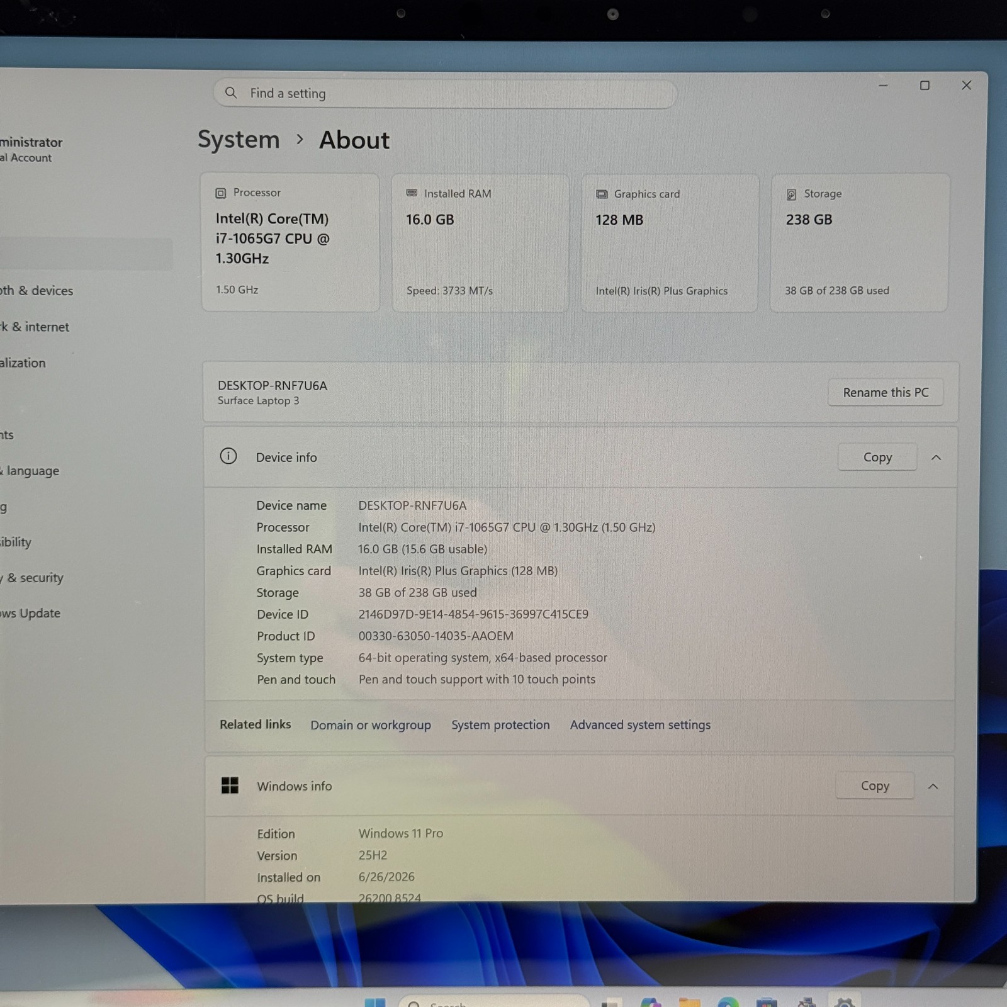Click the Edition label in Windows info
Viewport: 1007px width, 1007px height.
pyautogui.click(x=276, y=834)
